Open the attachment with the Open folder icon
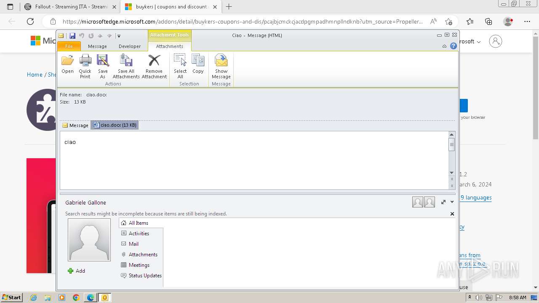 67,64
